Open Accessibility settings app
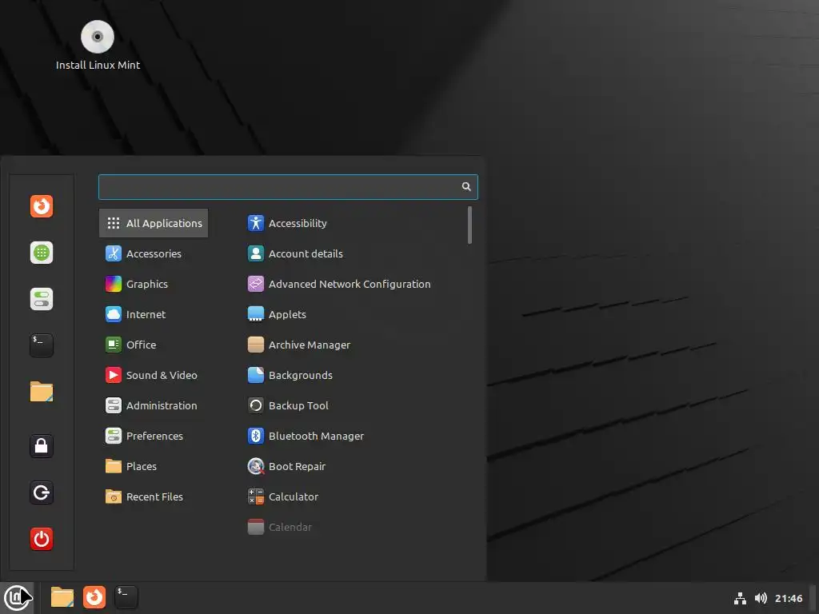Viewport: 819px width, 614px height. point(353,223)
